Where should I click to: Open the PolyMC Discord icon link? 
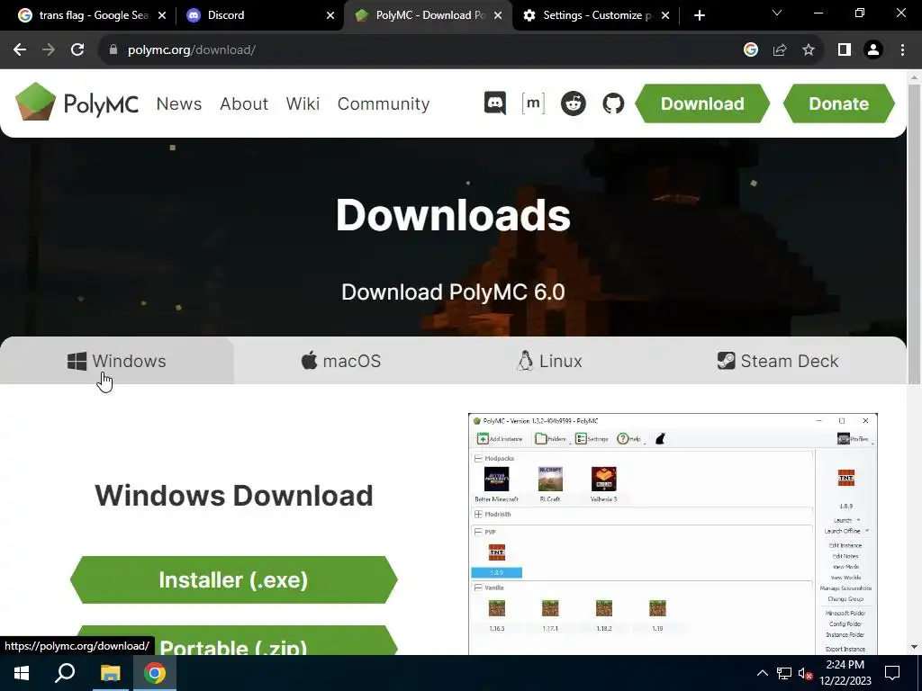[x=494, y=103]
